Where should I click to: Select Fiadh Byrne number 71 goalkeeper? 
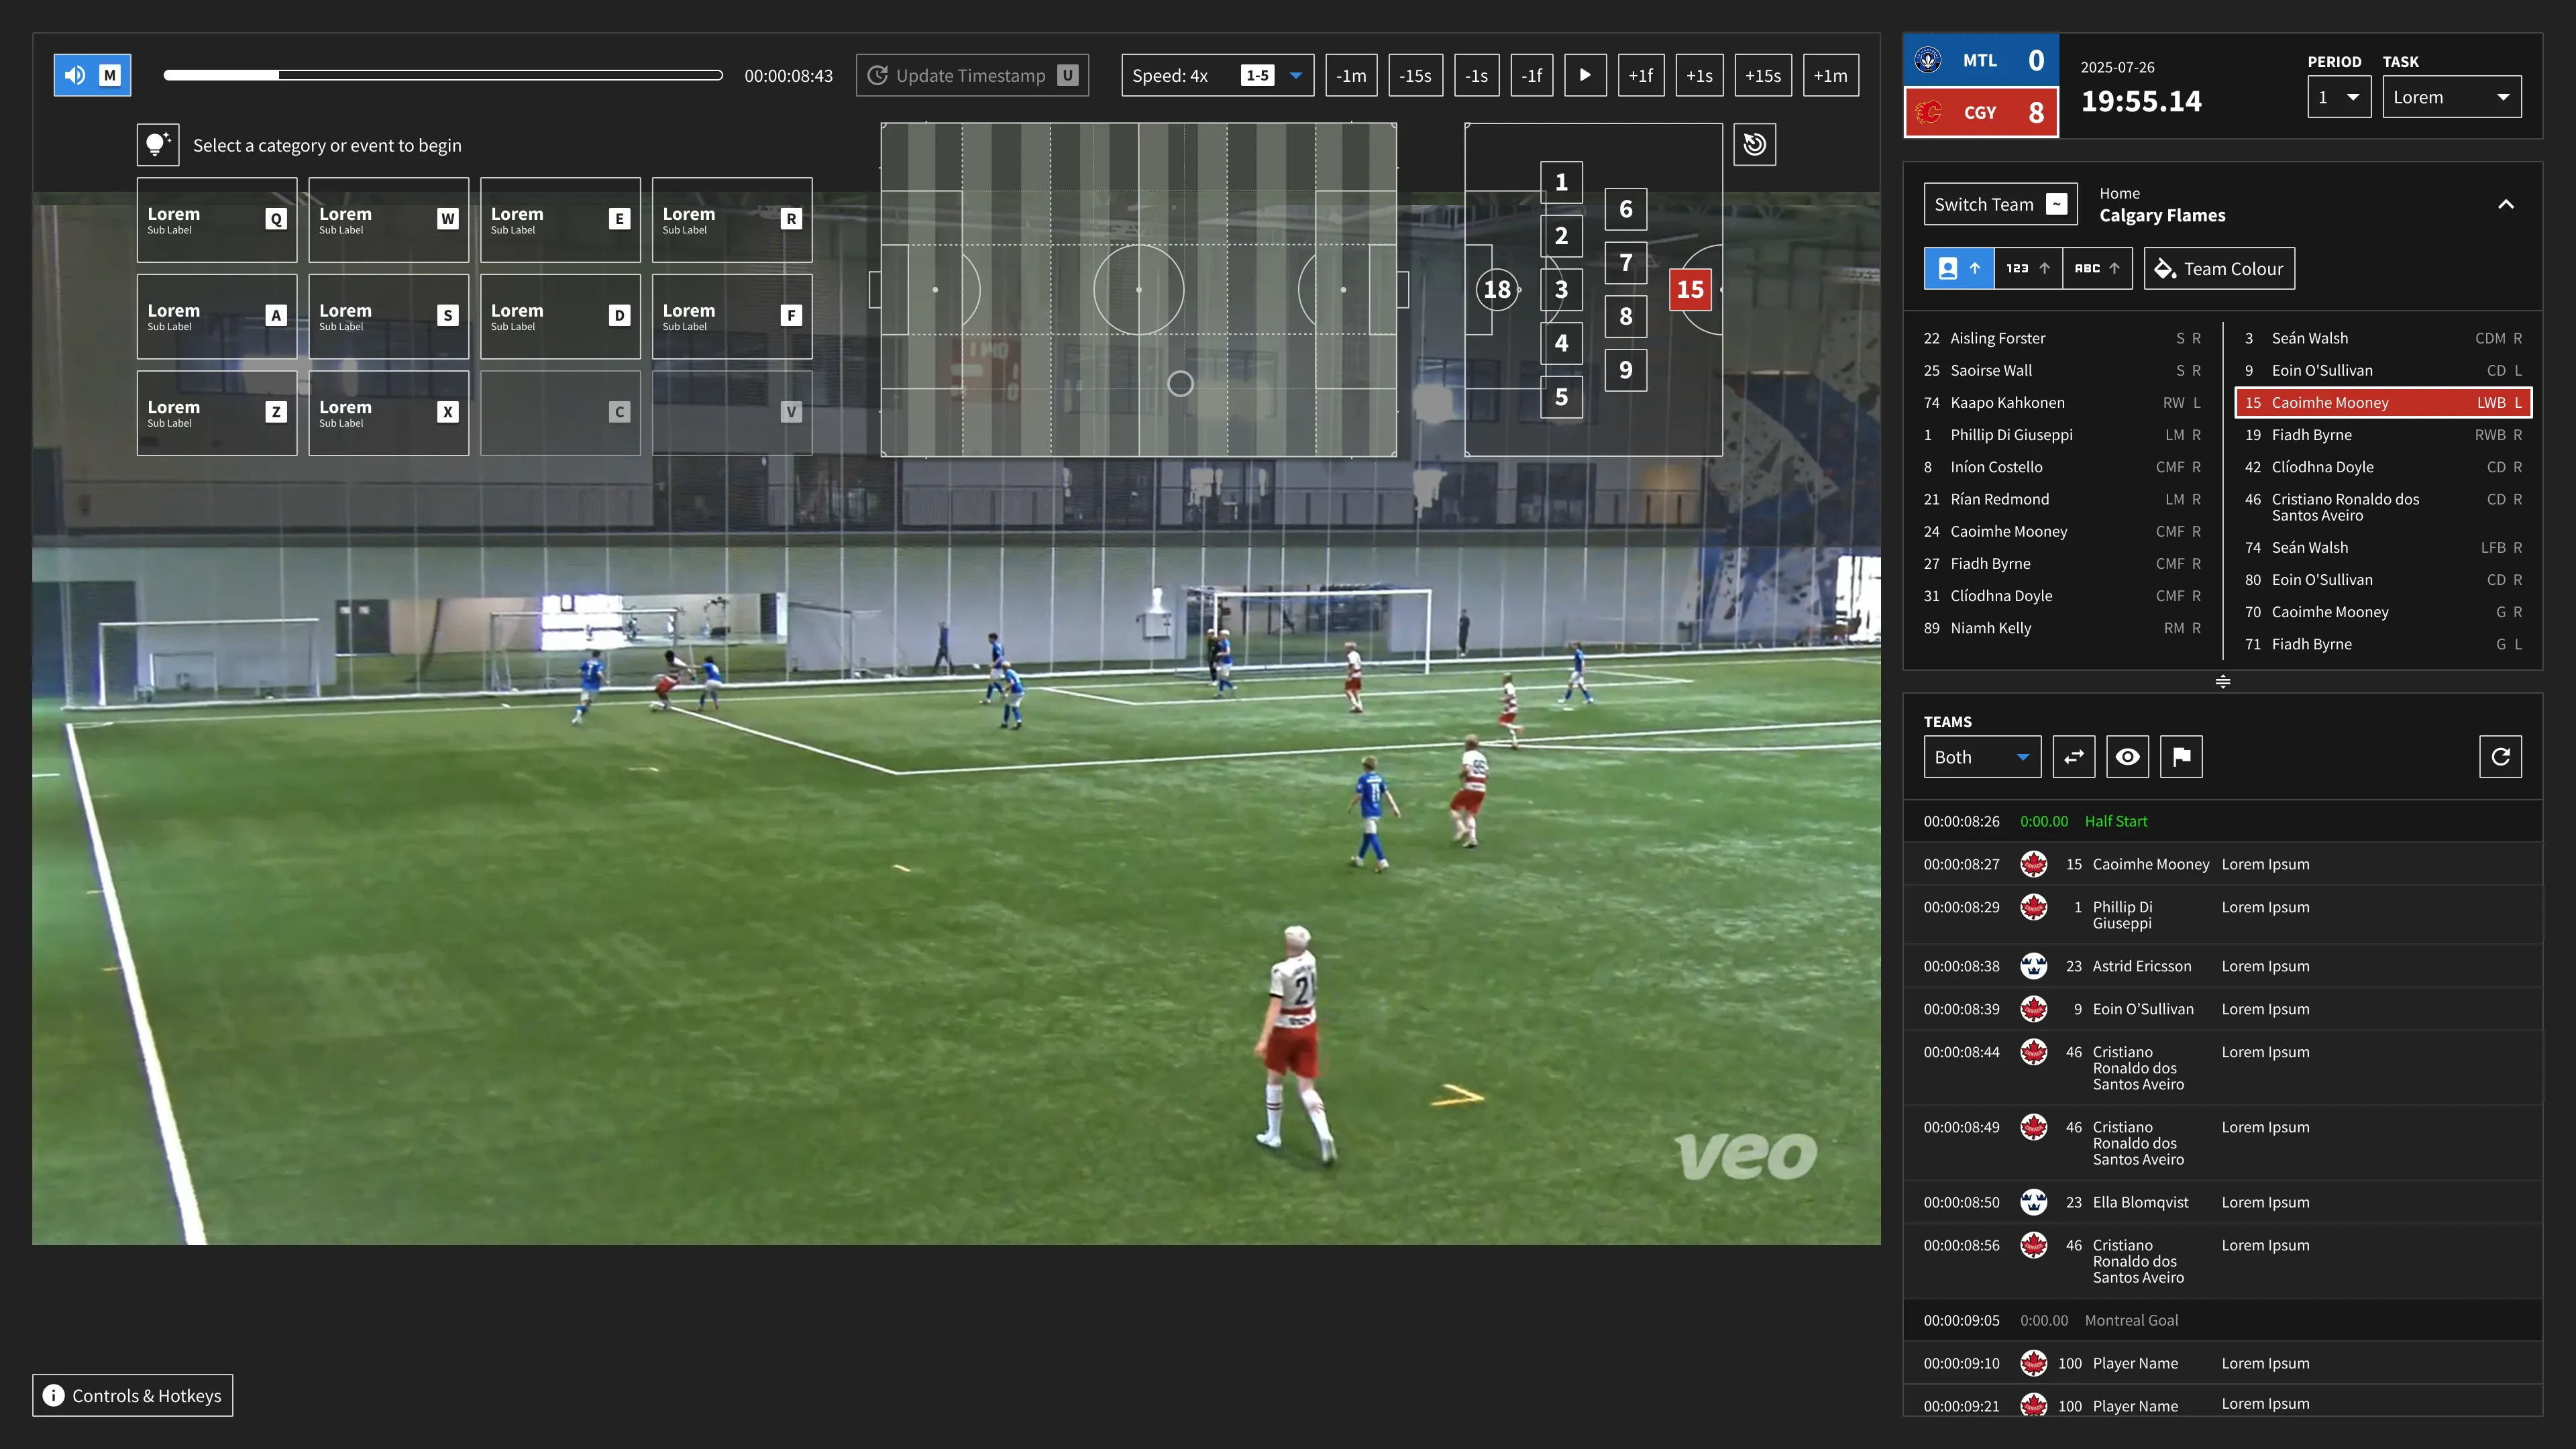[x=2383, y=644]
